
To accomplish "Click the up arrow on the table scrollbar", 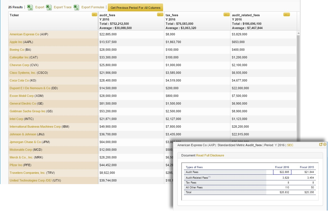I will tap(298, 33).
